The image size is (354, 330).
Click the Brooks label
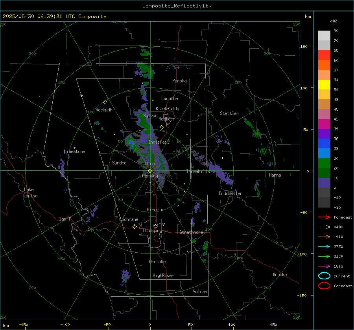coord(280,275)
